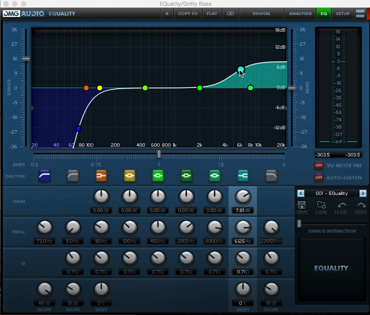Image resolution: width=370 pixels, height=315 pixels.
Task: Toggle VU Meter Pre OFF button
Action: point(319,165)
